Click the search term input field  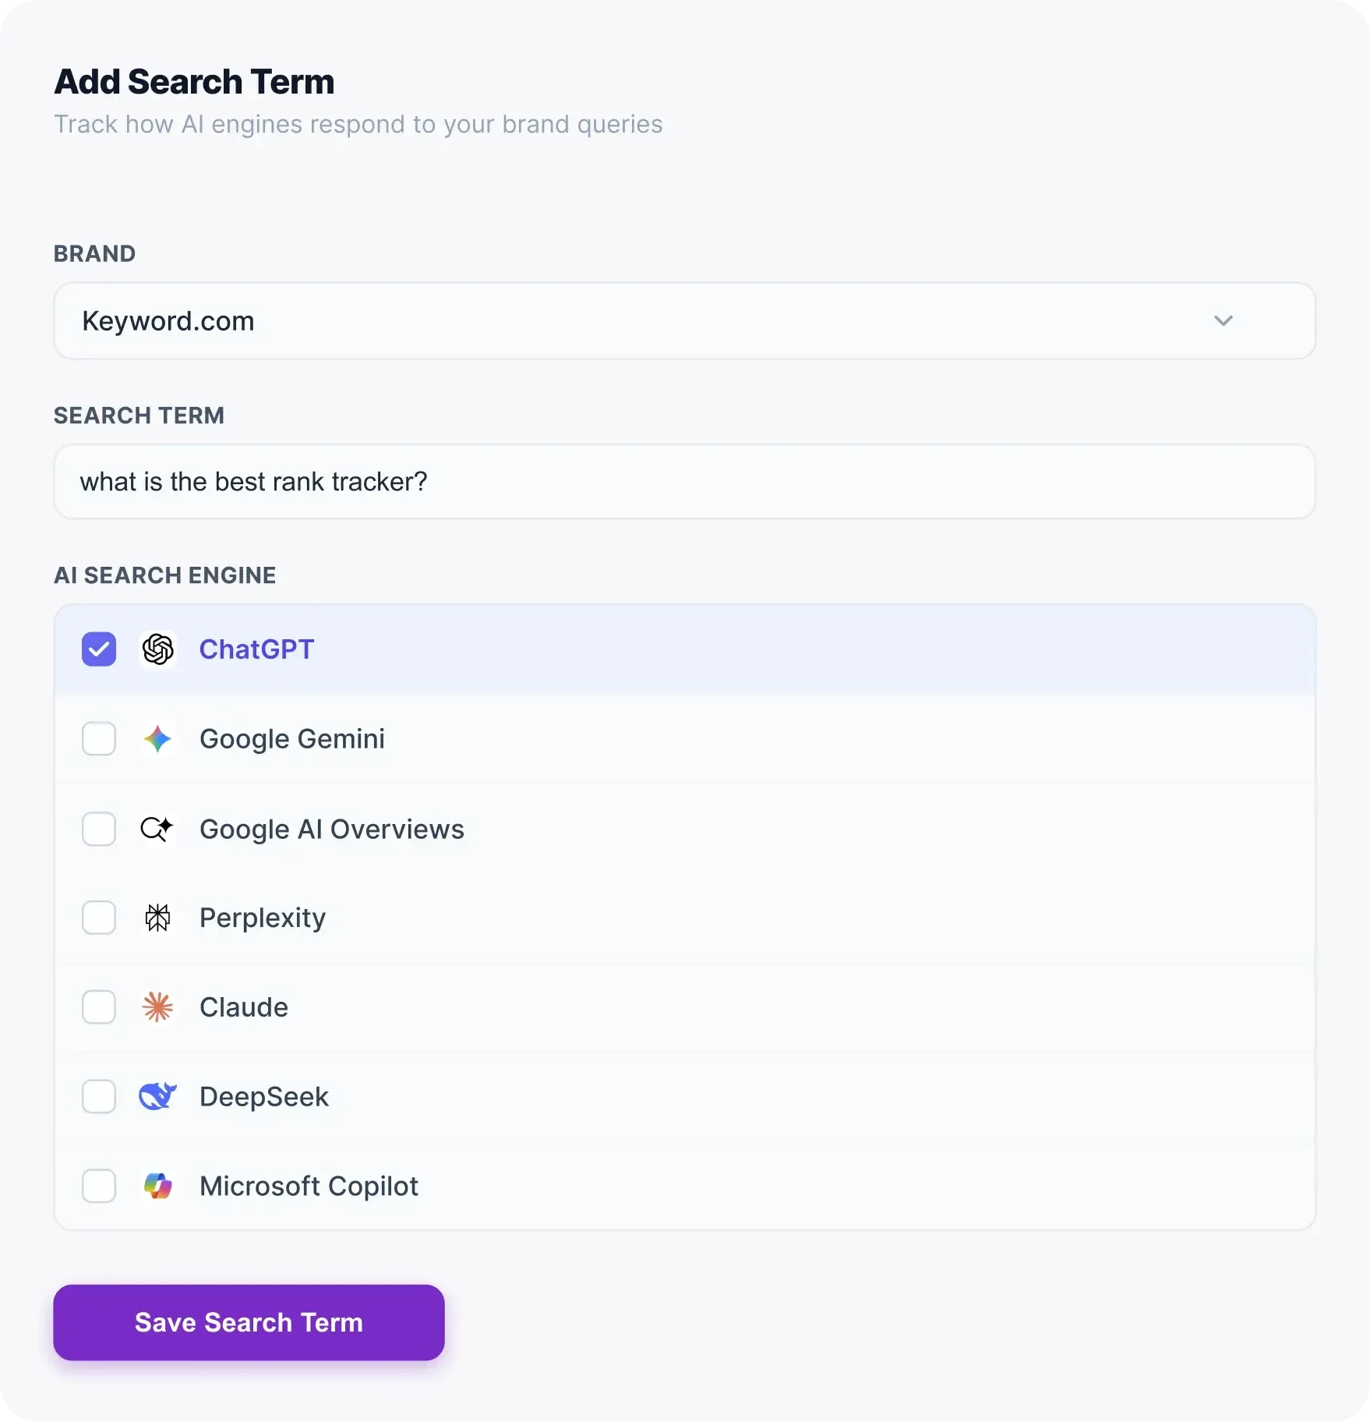pyautogui.click(x=683, y=482)
